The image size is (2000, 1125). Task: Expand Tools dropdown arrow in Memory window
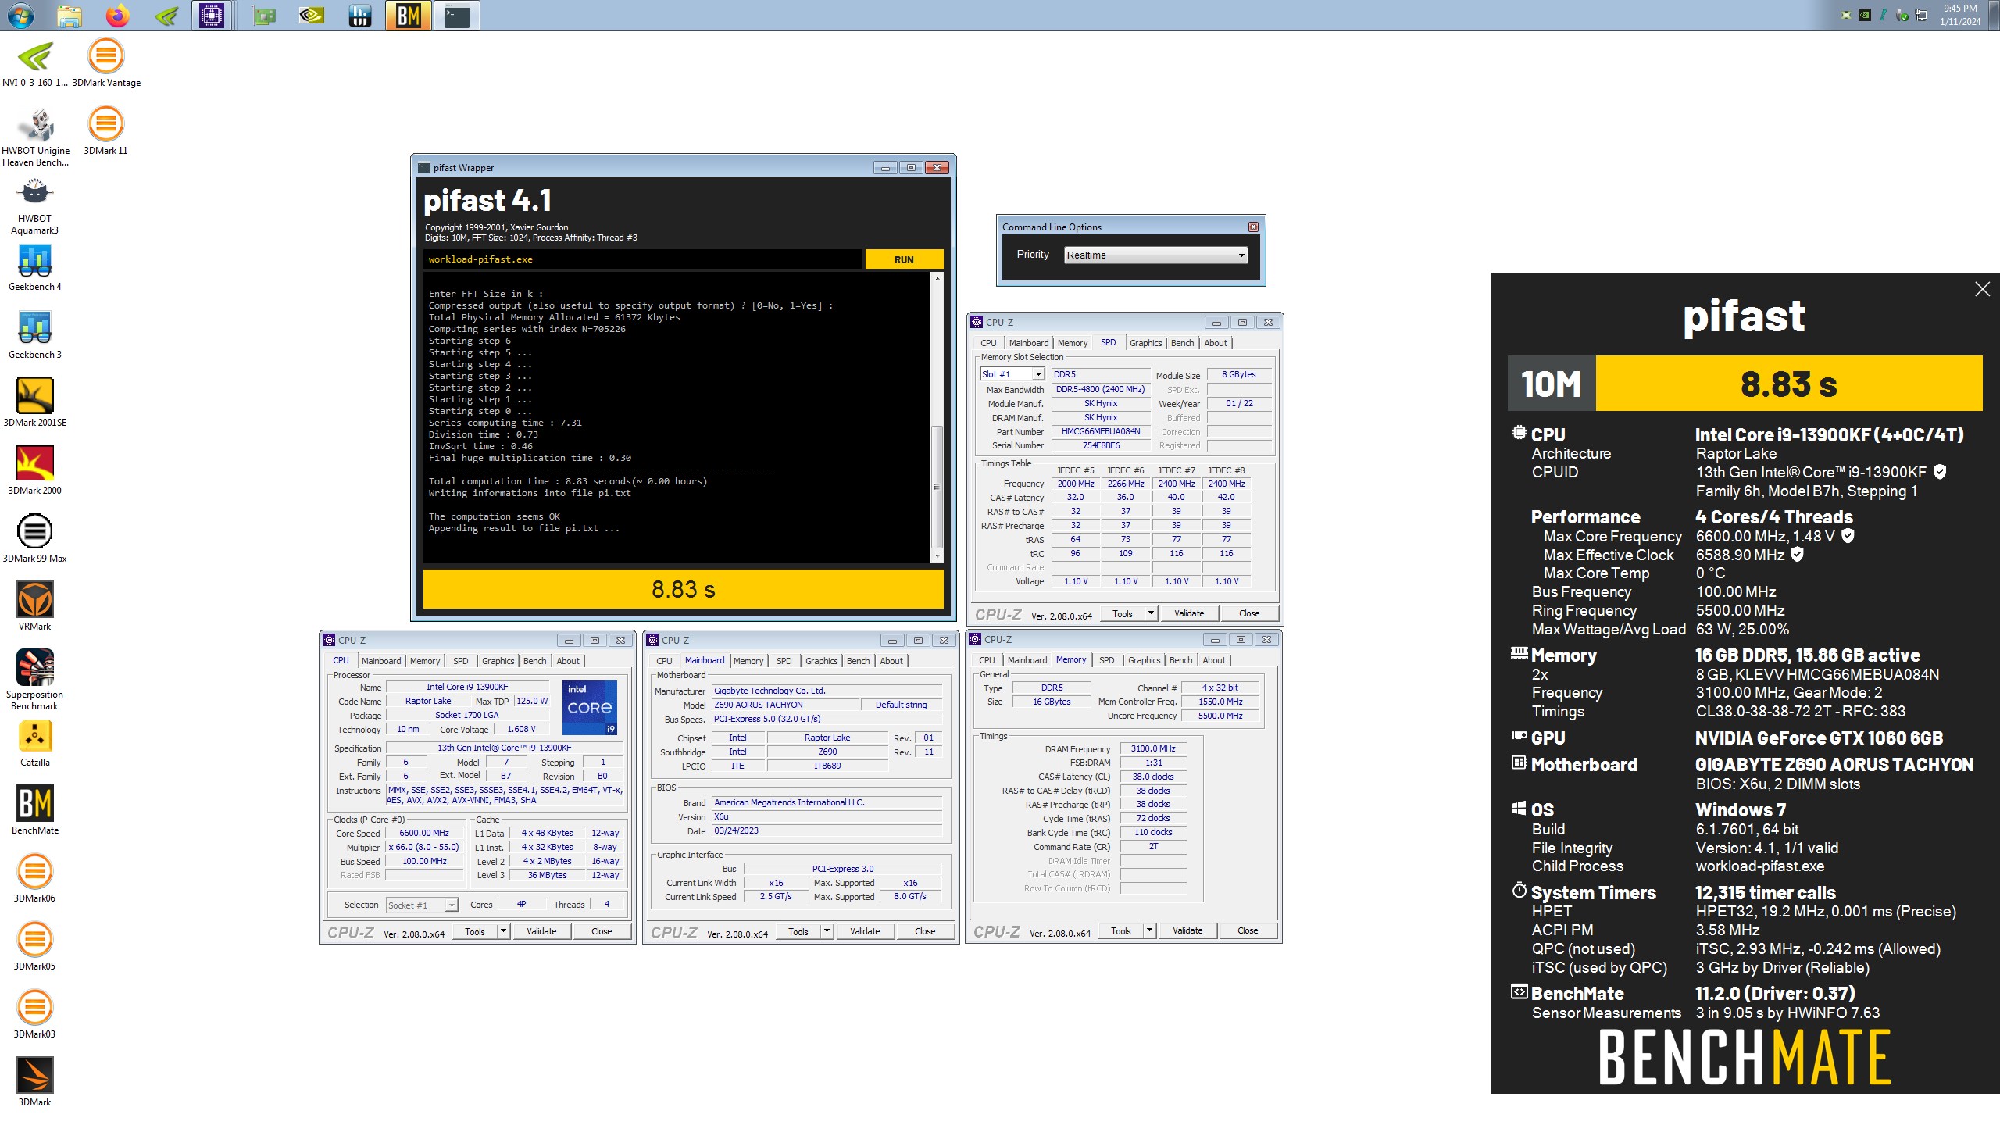coord(1149,930)
